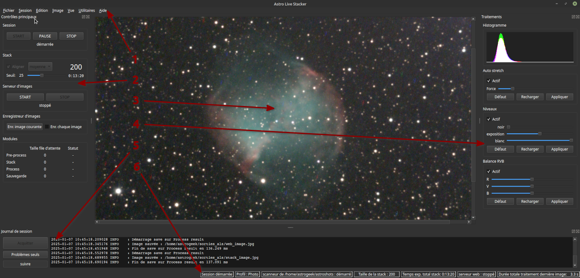Close the Journal de session panel

click(x=577, y=231)
